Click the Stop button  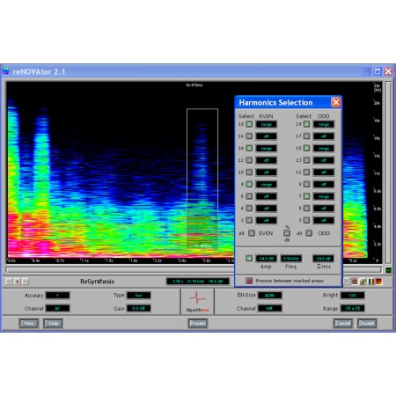click(x=53, y=323)
